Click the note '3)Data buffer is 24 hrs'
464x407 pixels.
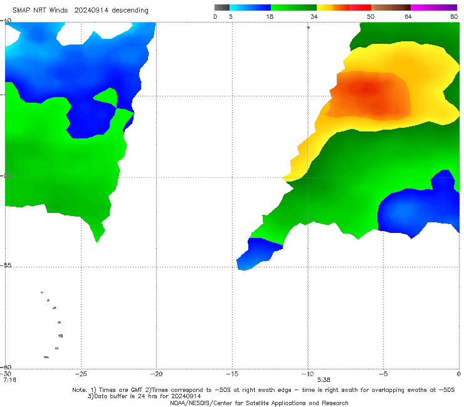[144, 396]
